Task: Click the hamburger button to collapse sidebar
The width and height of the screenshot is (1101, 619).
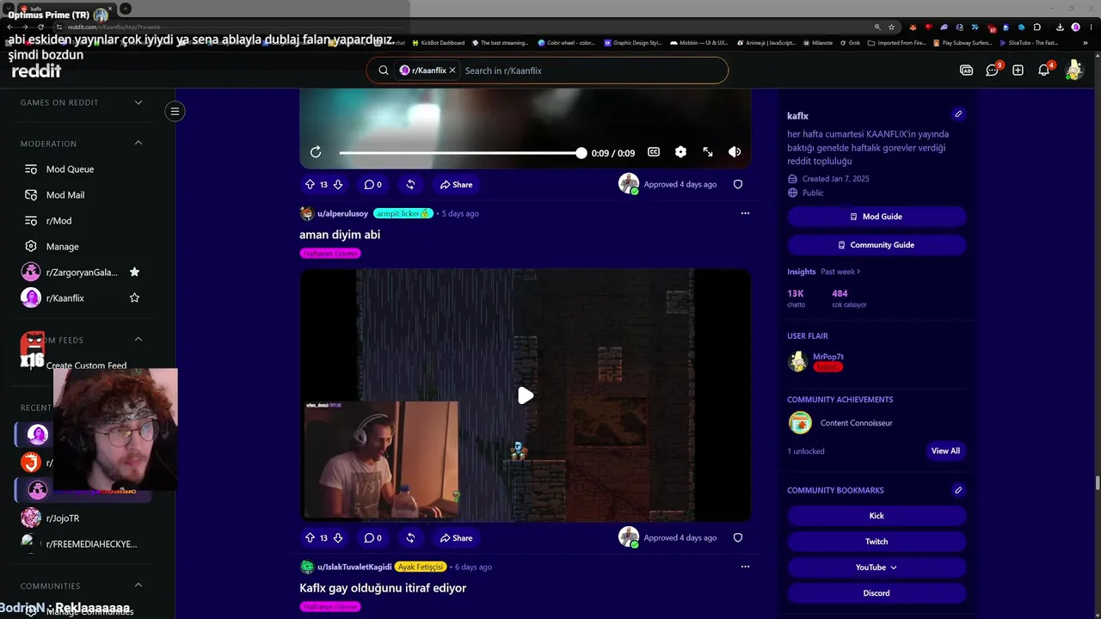Action: 175,111
